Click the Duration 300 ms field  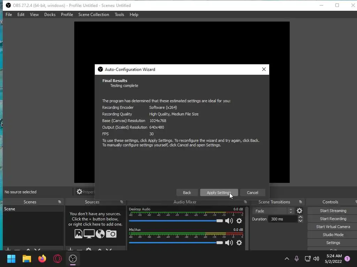click(x=283, y=219)
